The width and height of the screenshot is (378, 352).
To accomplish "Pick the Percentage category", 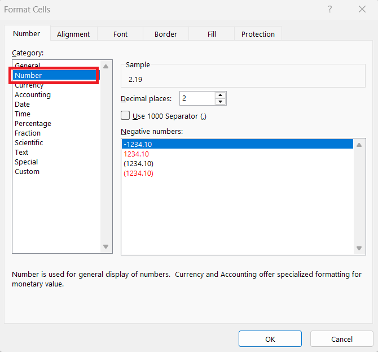I will point(56,123).
